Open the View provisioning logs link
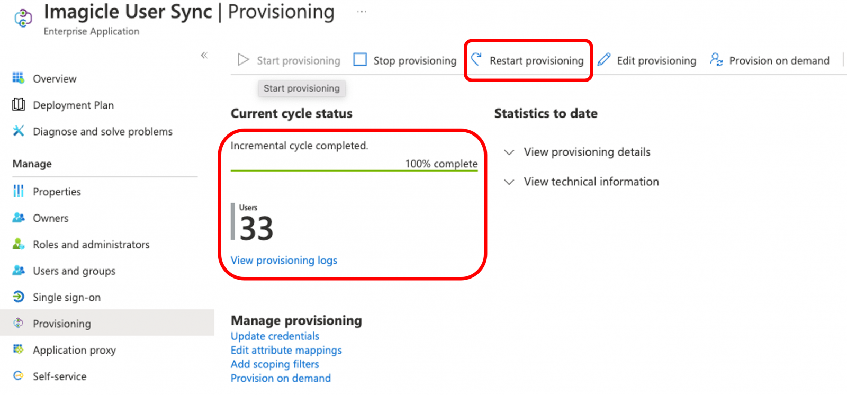 [x=284, y=261]
